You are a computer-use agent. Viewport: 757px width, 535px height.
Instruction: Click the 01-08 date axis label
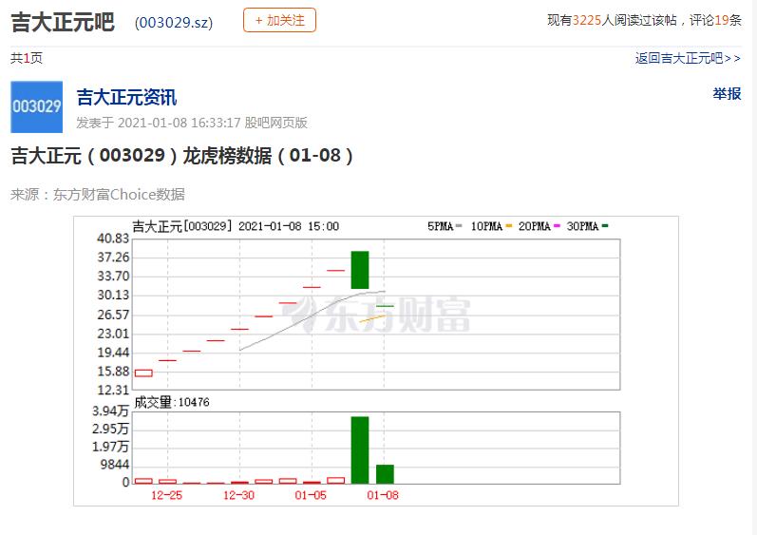[x=383, y=495]
